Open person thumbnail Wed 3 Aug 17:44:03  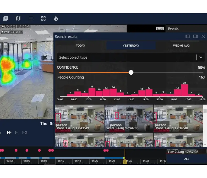coord(129,119)
